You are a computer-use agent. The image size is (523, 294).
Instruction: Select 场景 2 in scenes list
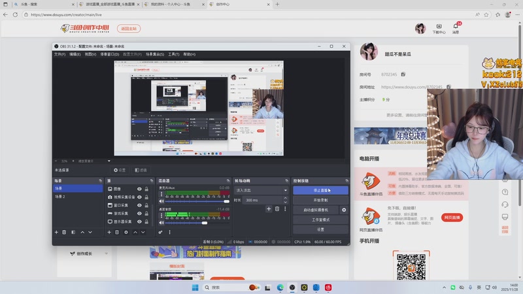coord(78,197)
